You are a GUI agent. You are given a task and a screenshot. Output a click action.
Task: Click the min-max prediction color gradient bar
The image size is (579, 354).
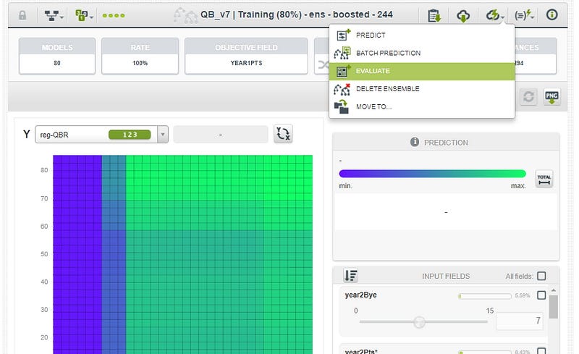click(432, 173)
